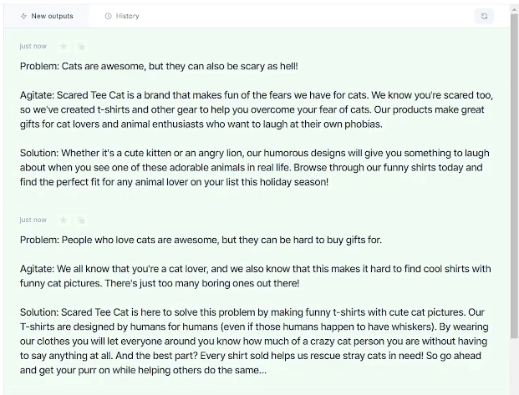
Task: Click the lightning bolt icon beside New outputs
Action: click(23, 16)
